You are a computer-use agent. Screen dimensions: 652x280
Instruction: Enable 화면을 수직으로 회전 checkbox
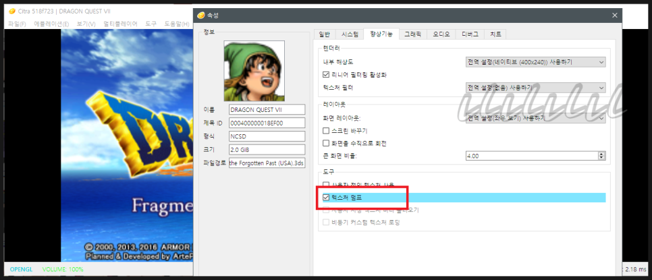tap(327, 143)
